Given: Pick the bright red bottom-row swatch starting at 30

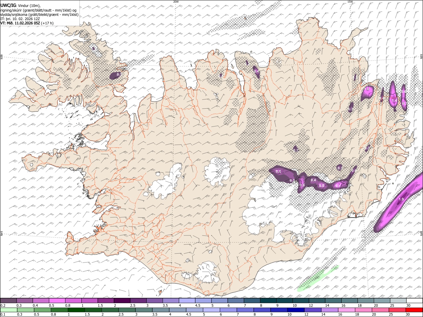Looking at the screenshot, I should coord(414,310).
